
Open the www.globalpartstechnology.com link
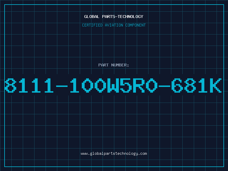pos(114,154)
